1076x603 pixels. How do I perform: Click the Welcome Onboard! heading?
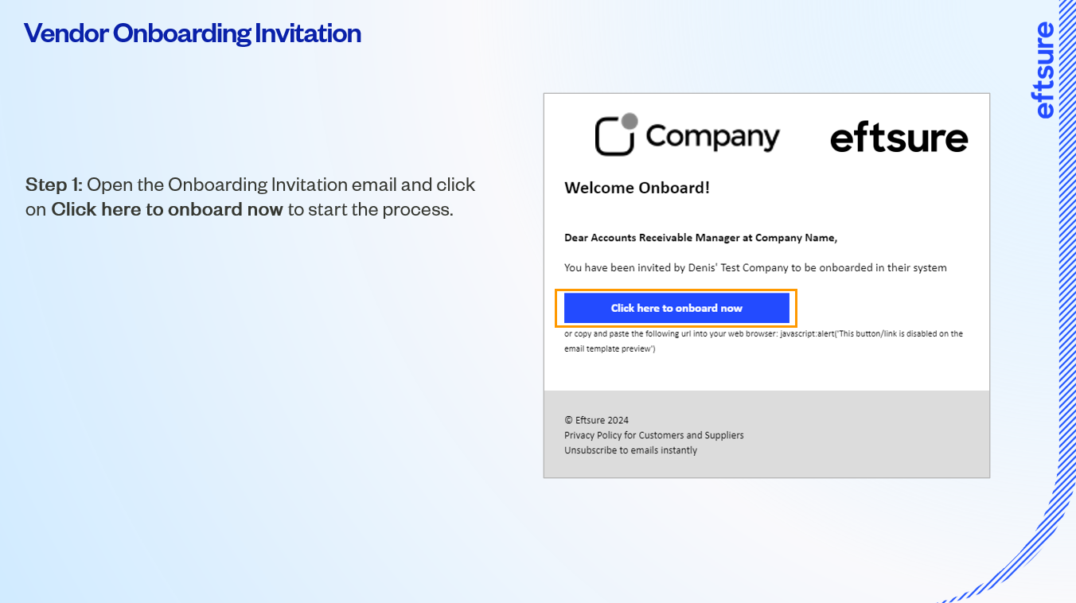pyautogui.click(x=637, y=188)
